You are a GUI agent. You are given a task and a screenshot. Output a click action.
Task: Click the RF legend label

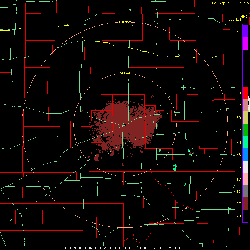(x=238, y=31)
